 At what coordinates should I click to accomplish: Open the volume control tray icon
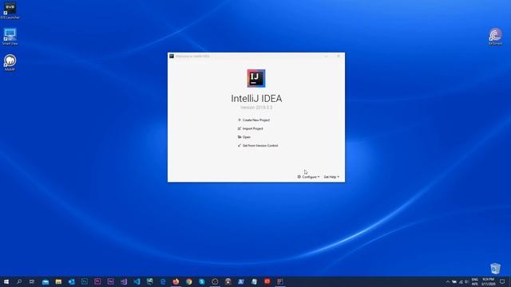point(466,281)
